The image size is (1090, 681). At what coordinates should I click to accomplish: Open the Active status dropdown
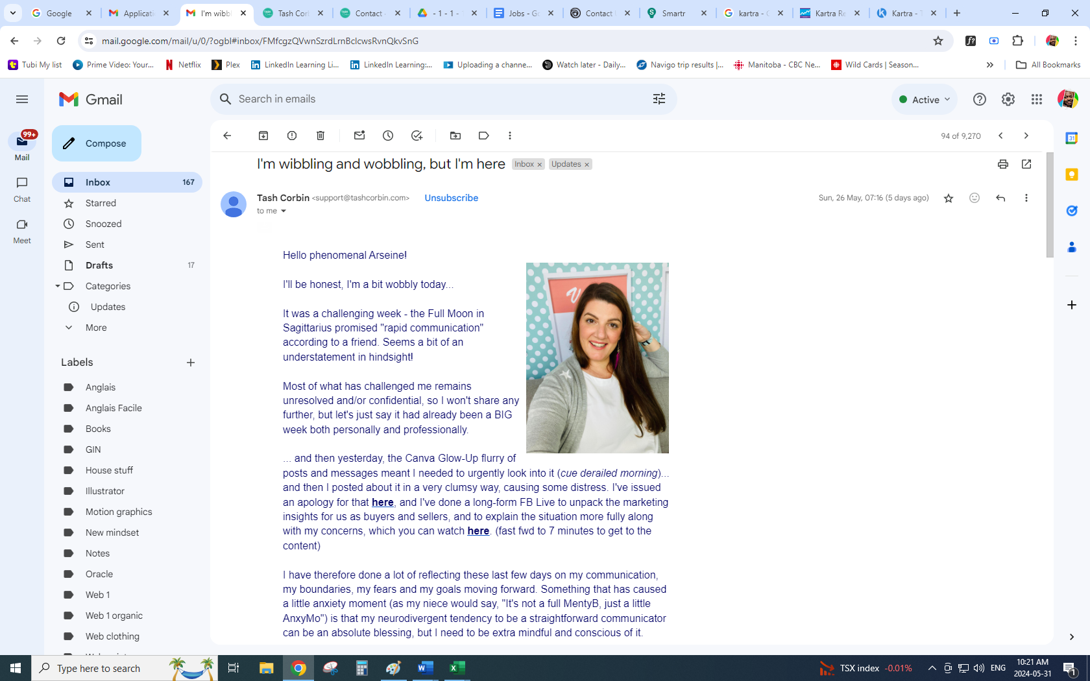pos(925,99)
